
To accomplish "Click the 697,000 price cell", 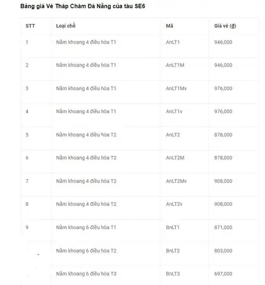I will pos(223,274).
